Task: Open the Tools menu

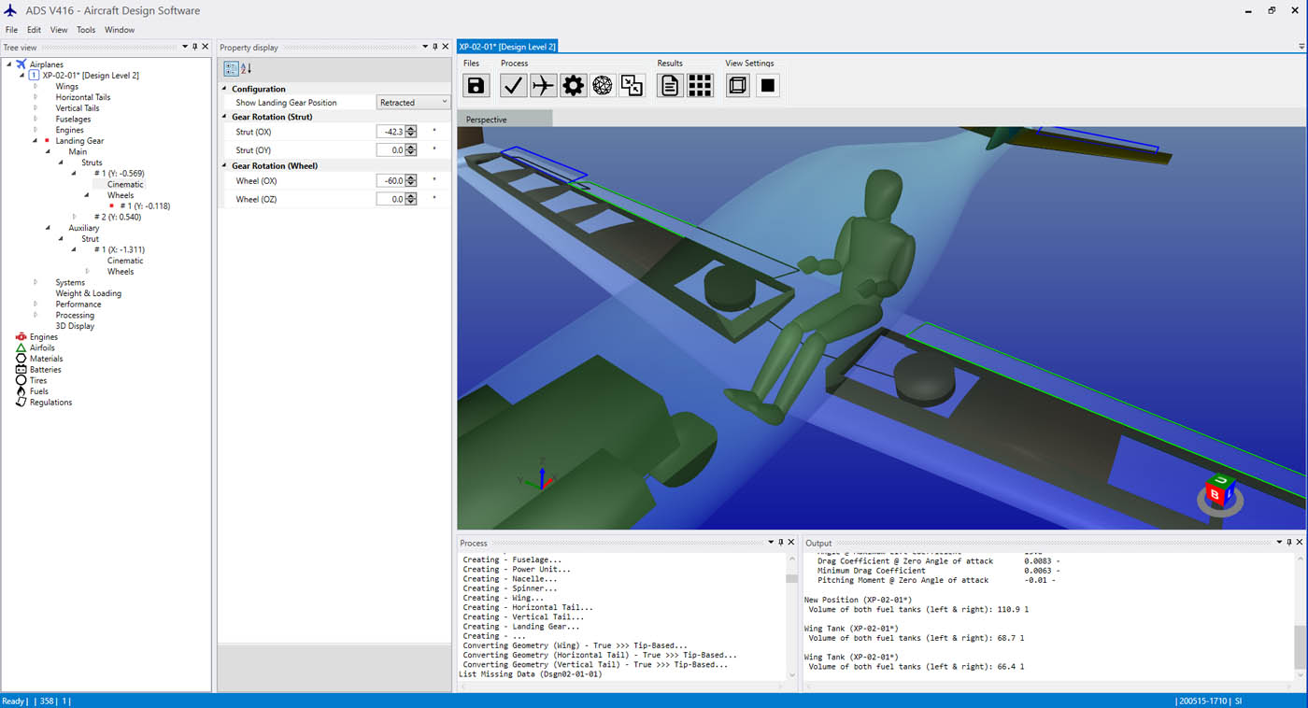Action: click(86, 29)
